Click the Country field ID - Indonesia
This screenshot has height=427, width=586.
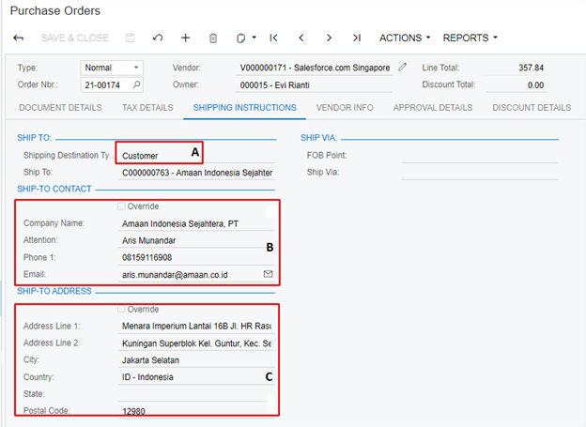pyautogui.click(x=196, y=377)
